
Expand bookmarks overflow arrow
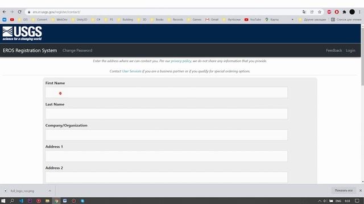(292, 20)
